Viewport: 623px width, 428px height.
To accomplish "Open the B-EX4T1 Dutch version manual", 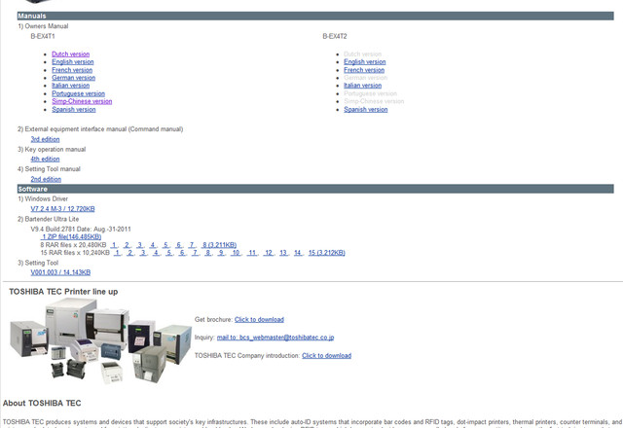I will click(70, 54).
